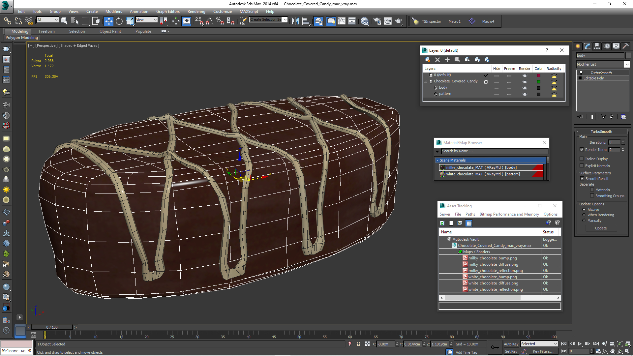The width and height of the screenshot is (633, 356).
Task: Expand Editable Poly plus in modifier stack
Action: click(x=580, y=78)
